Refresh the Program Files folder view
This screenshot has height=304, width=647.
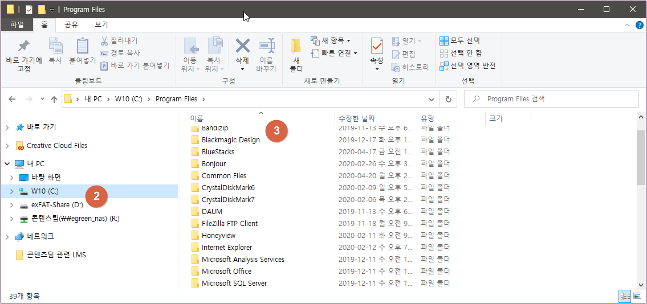(449, 99)
